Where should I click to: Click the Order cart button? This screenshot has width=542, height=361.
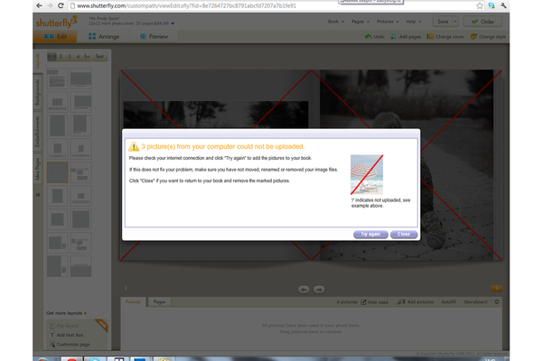coord(487,20)
